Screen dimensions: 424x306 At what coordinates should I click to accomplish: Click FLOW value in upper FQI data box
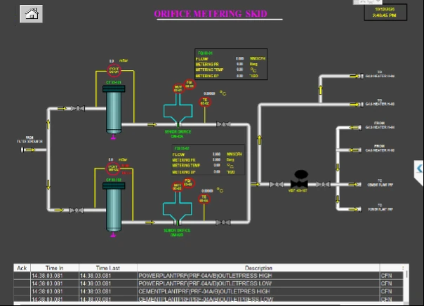pyautogui.click(x=239, y=58)
